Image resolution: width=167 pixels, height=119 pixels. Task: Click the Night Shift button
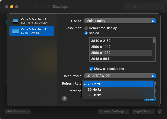click(143, 111)
